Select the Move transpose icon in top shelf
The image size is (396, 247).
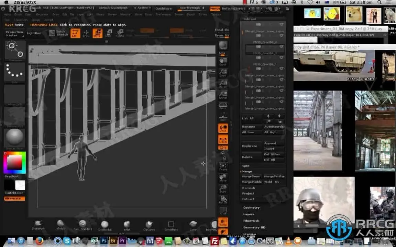pyautogui.click(x=98, y=33)
